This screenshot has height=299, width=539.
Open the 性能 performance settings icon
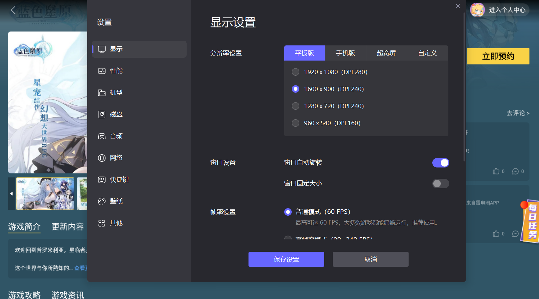(102, 71)
